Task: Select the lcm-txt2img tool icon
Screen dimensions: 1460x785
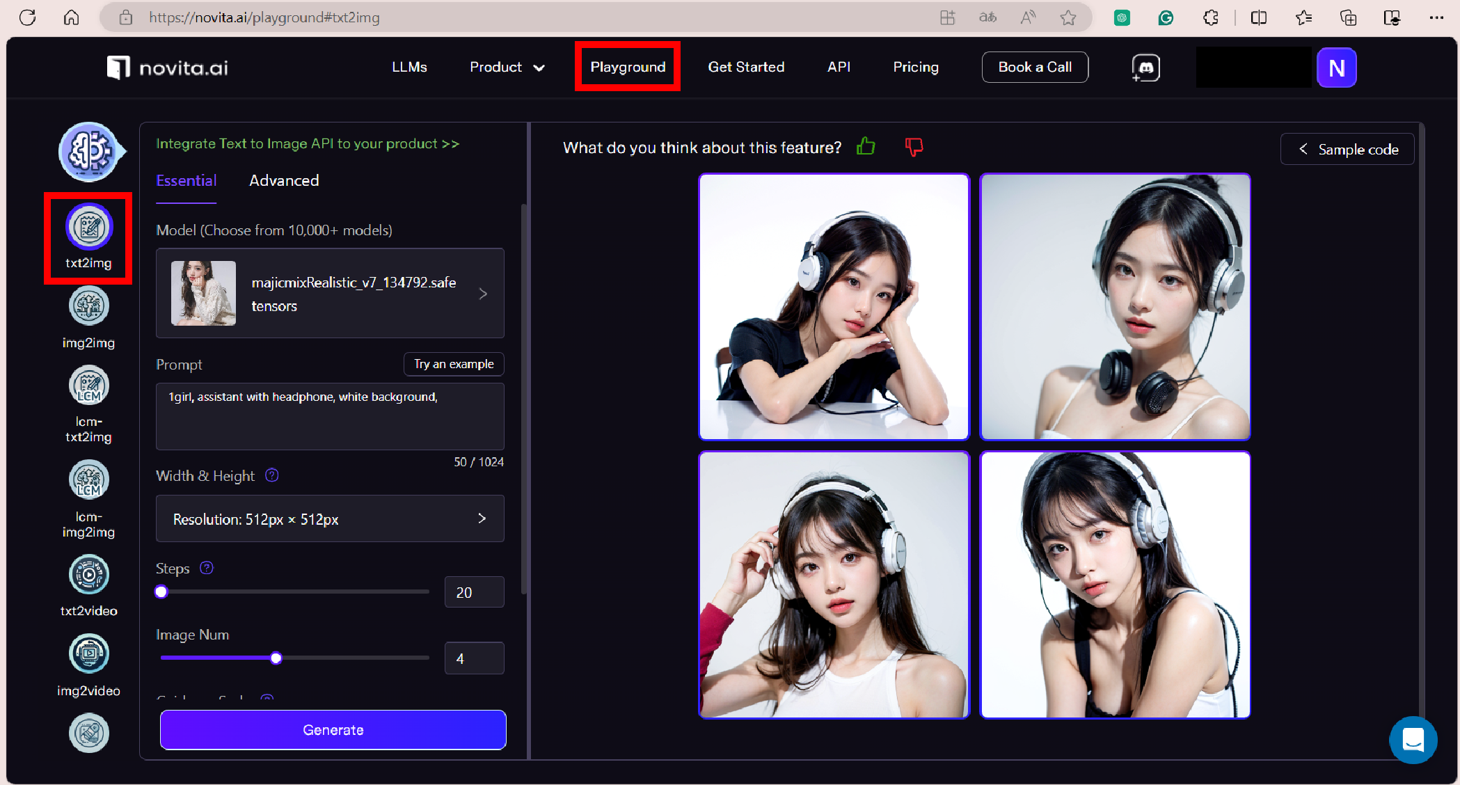Action: pos(88,386)
